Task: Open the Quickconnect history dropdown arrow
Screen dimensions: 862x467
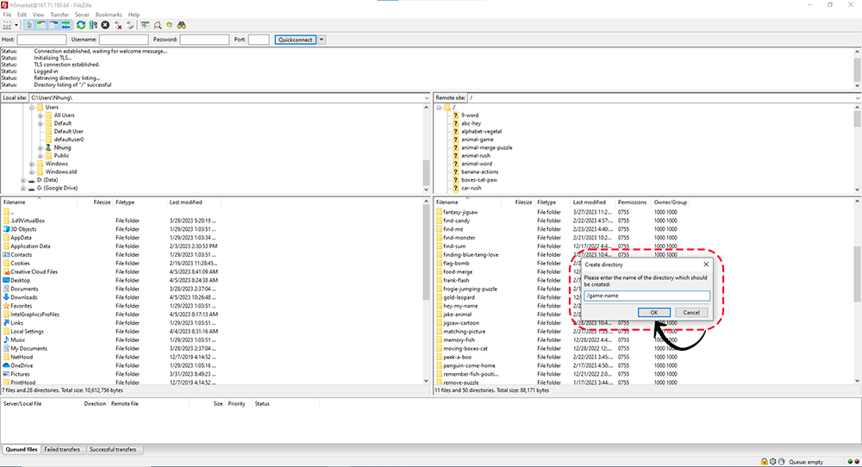Action: [x=322, y=40]
